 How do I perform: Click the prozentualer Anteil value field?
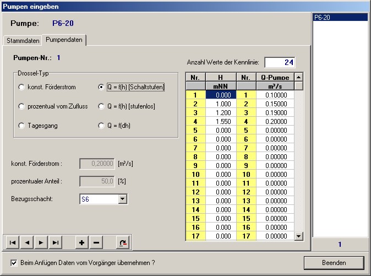click(97, 181)
